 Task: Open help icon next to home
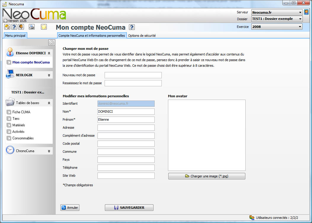pos(14,27)
